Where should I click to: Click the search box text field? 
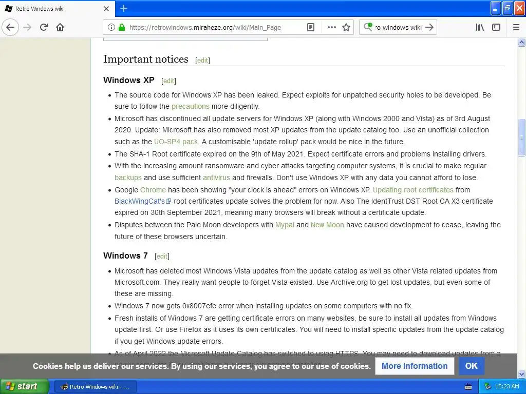click(x=399, y=28)
